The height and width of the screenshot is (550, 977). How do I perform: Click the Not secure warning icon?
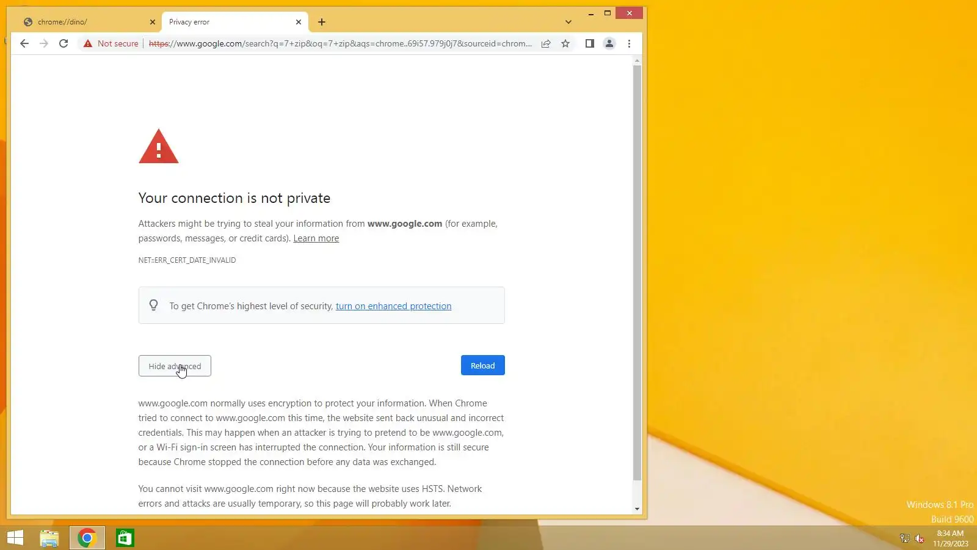tap(88, 43)
